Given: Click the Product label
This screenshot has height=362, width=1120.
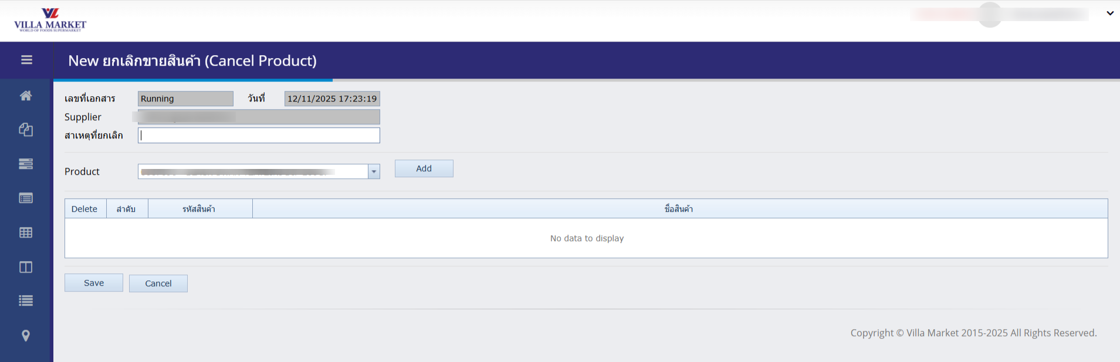Looking at the screenshot, I should click(x=82, y=171).
